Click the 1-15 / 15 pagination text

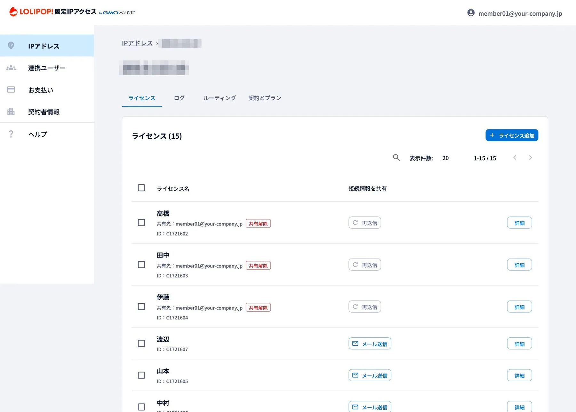pos(485,158)
